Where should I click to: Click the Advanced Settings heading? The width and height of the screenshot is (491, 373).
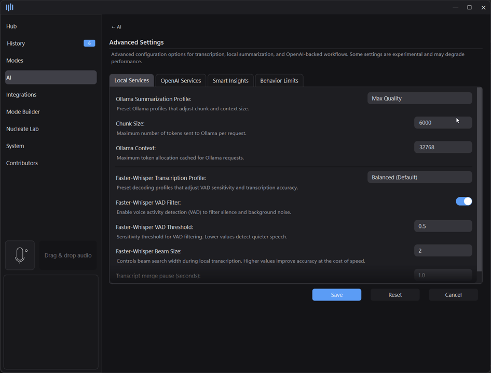coord(137,42)
